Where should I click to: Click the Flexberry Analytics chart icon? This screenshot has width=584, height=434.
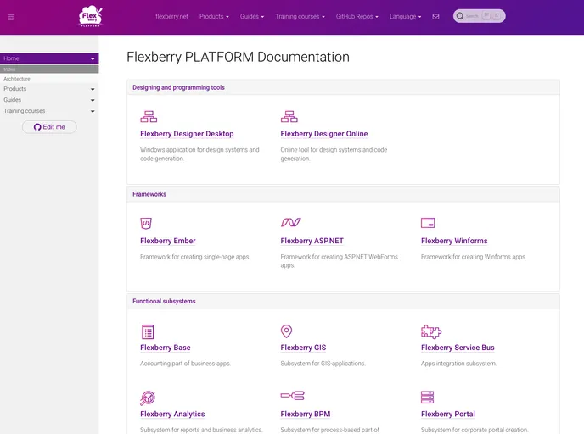pyautogui.click(x=148, y=398)
